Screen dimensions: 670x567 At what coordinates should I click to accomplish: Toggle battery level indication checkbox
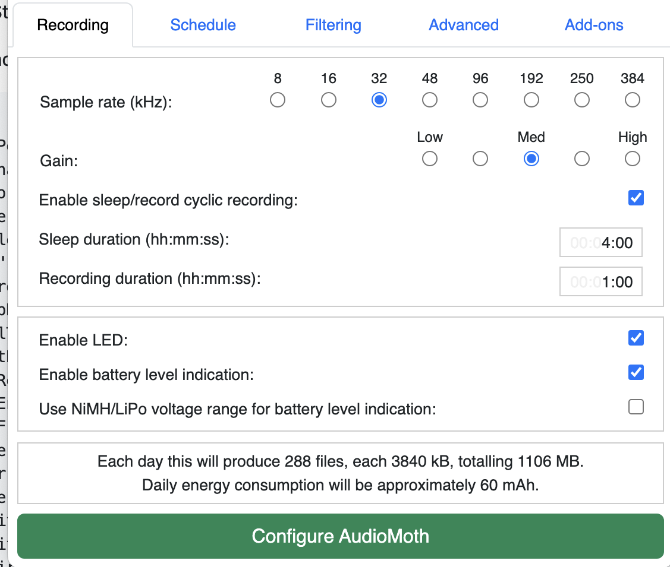pos(636,372)
